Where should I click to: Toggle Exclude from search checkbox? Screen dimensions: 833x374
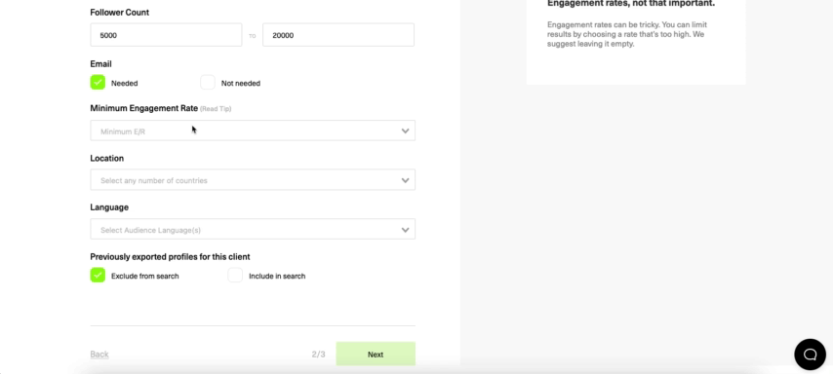click(x=98, y=275)
